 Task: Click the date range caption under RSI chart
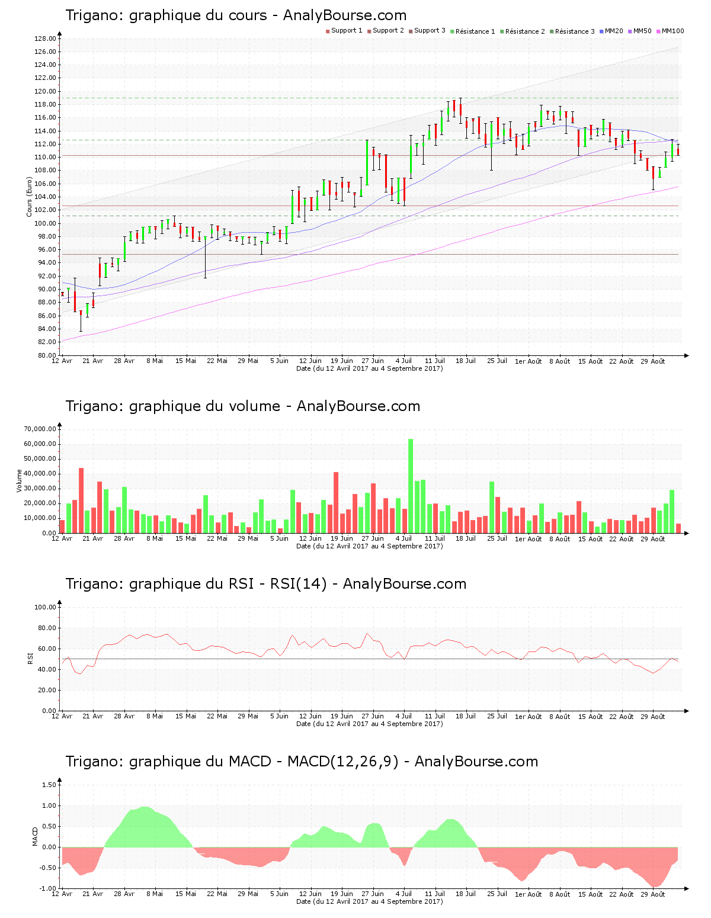[x=369, y=724]
